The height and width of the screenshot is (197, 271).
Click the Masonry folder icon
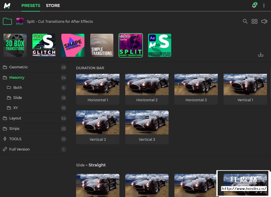pyautogui.click(x=5, y=78)
